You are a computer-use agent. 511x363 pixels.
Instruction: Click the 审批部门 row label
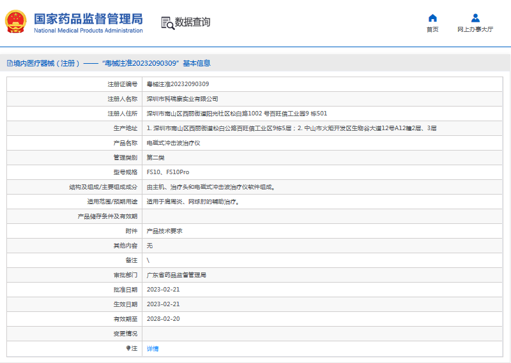pos(125,275)
